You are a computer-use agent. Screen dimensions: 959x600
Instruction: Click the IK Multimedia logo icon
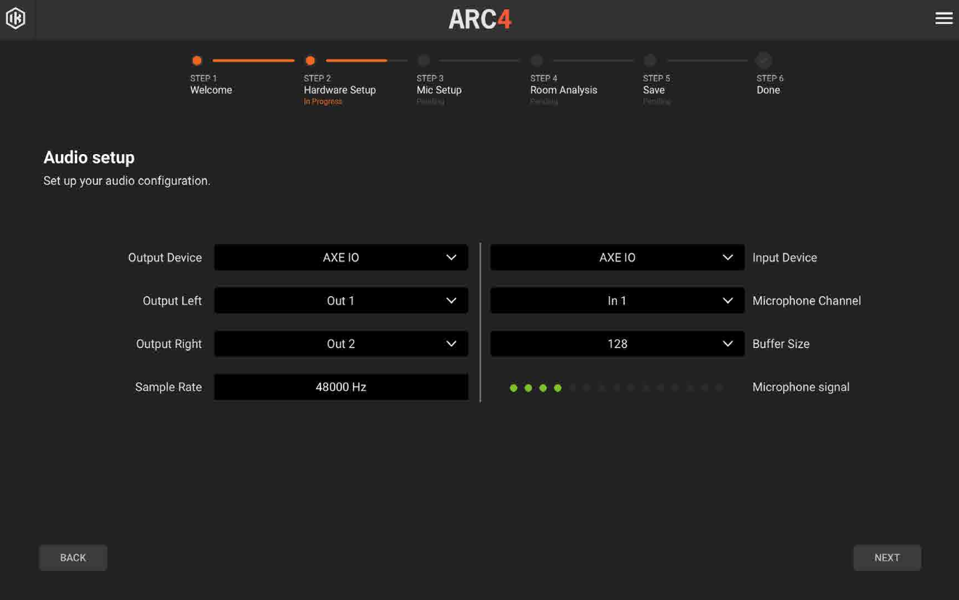point(15,18)
